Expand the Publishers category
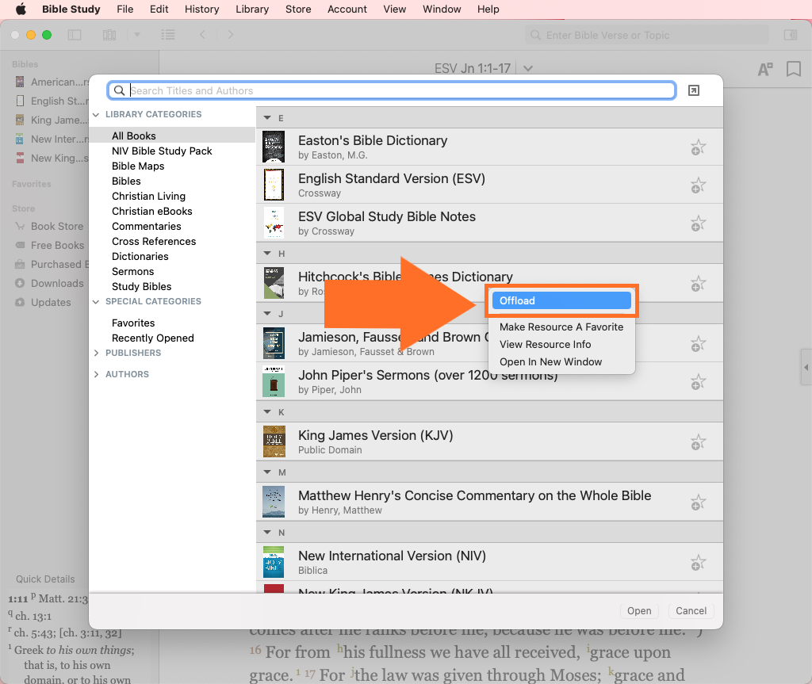The image size is (812, 684). tap(97, 353)
